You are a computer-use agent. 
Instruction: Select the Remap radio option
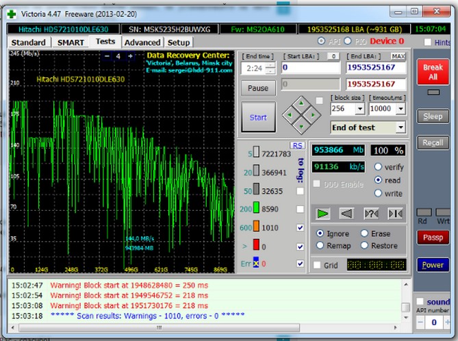pyautogui.click(x=320, y=246)
